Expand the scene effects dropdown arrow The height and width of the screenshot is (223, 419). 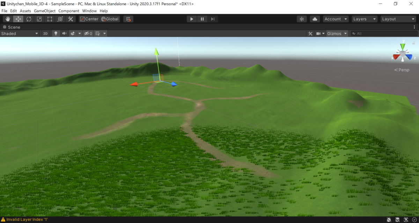(80, 34)
